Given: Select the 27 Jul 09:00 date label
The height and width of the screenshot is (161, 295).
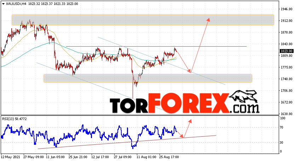Looking at the screenshot, I should coord(123,157).
